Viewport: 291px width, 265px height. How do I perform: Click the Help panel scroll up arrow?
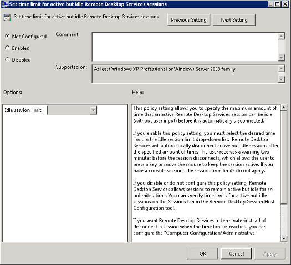(x=284, y=108)
